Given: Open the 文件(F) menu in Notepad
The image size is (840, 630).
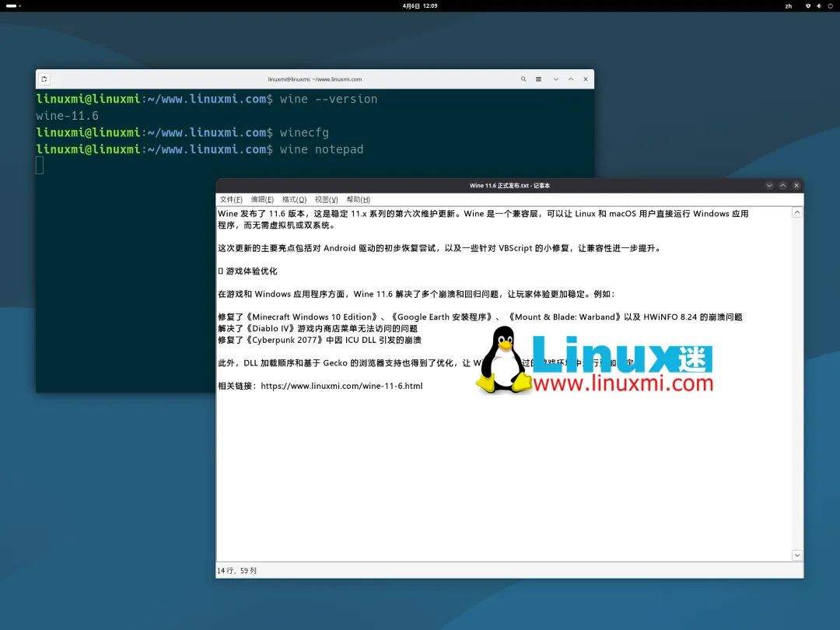Looking at the screenshot, I should tap(231, 199).
